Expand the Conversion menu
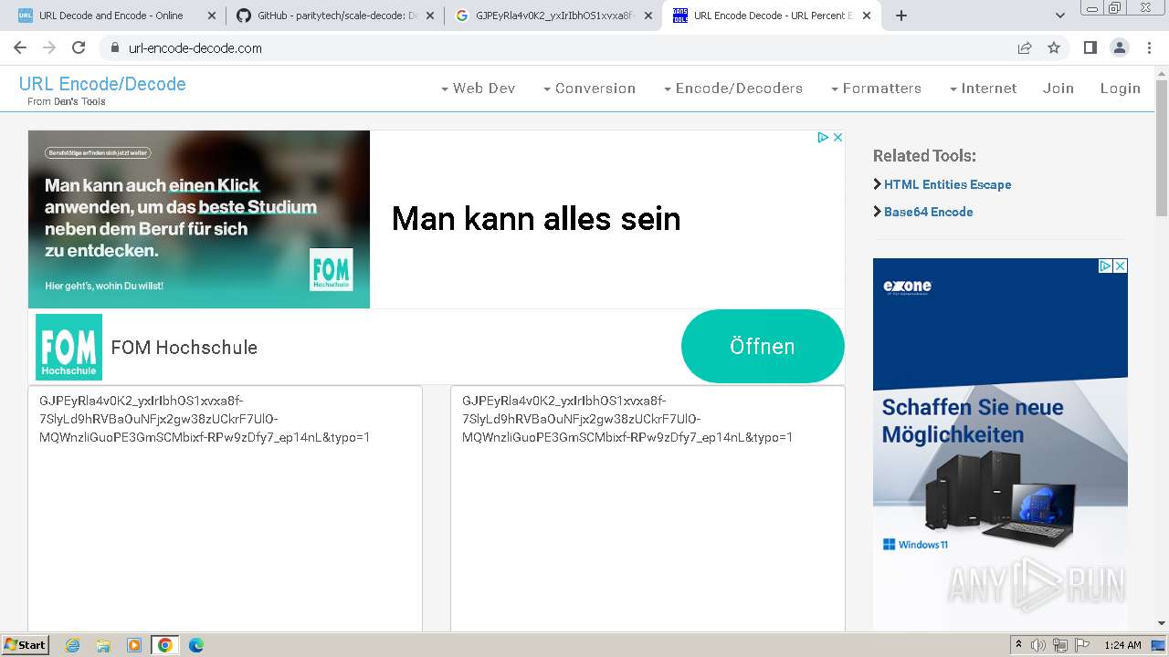Viewport: 1169px width, 657px height. (x=589, y=89)
